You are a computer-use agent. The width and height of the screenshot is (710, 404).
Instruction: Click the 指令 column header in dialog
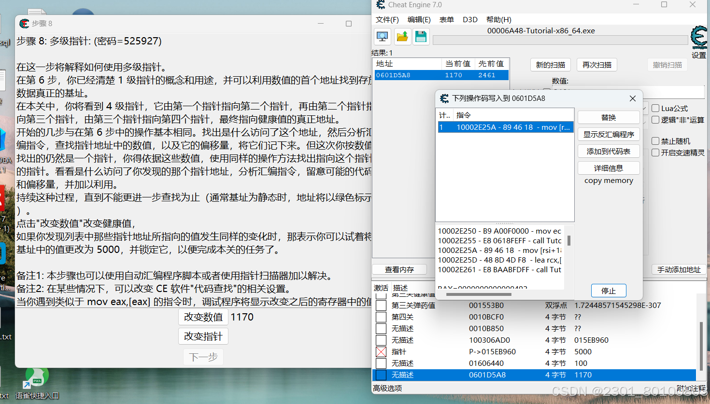click(513, 115)
